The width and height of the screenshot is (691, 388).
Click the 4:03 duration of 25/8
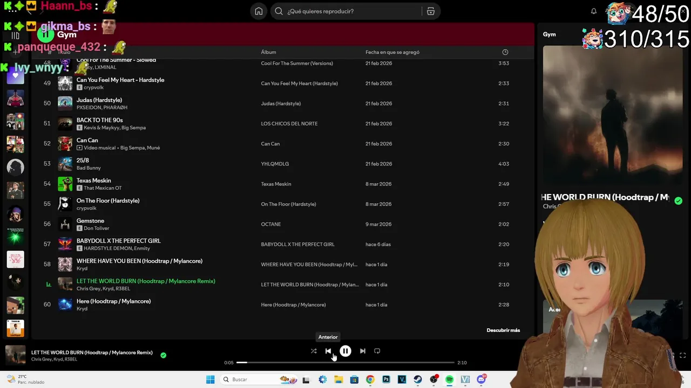tap(504, 164)
